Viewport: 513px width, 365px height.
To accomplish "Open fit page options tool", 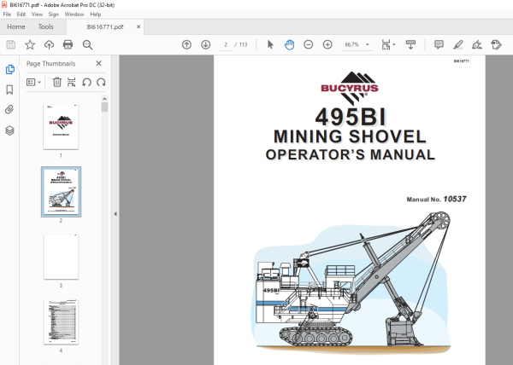I will (386, 44).
